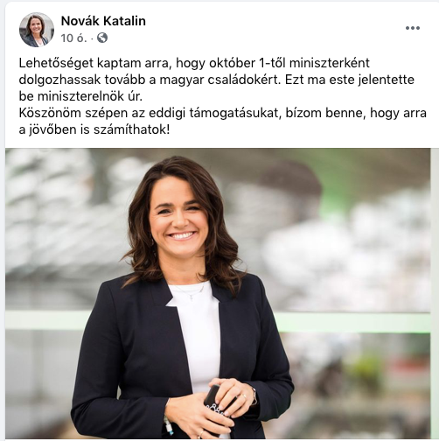Click the phrase "miniszterelnök úr" in the post
The image size is (439, 441).
click(90, 96)
